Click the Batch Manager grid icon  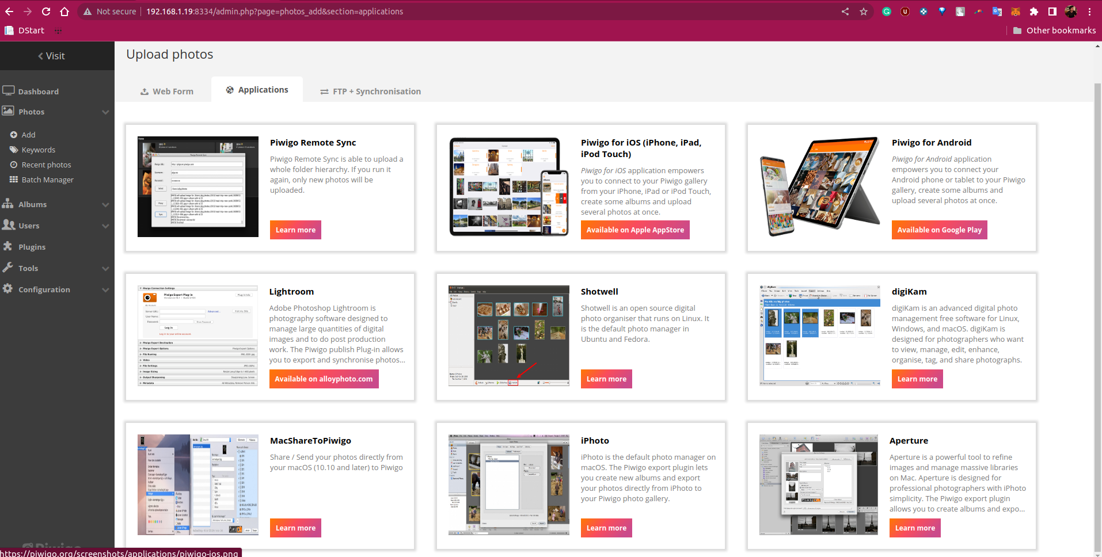pos(14,180)
